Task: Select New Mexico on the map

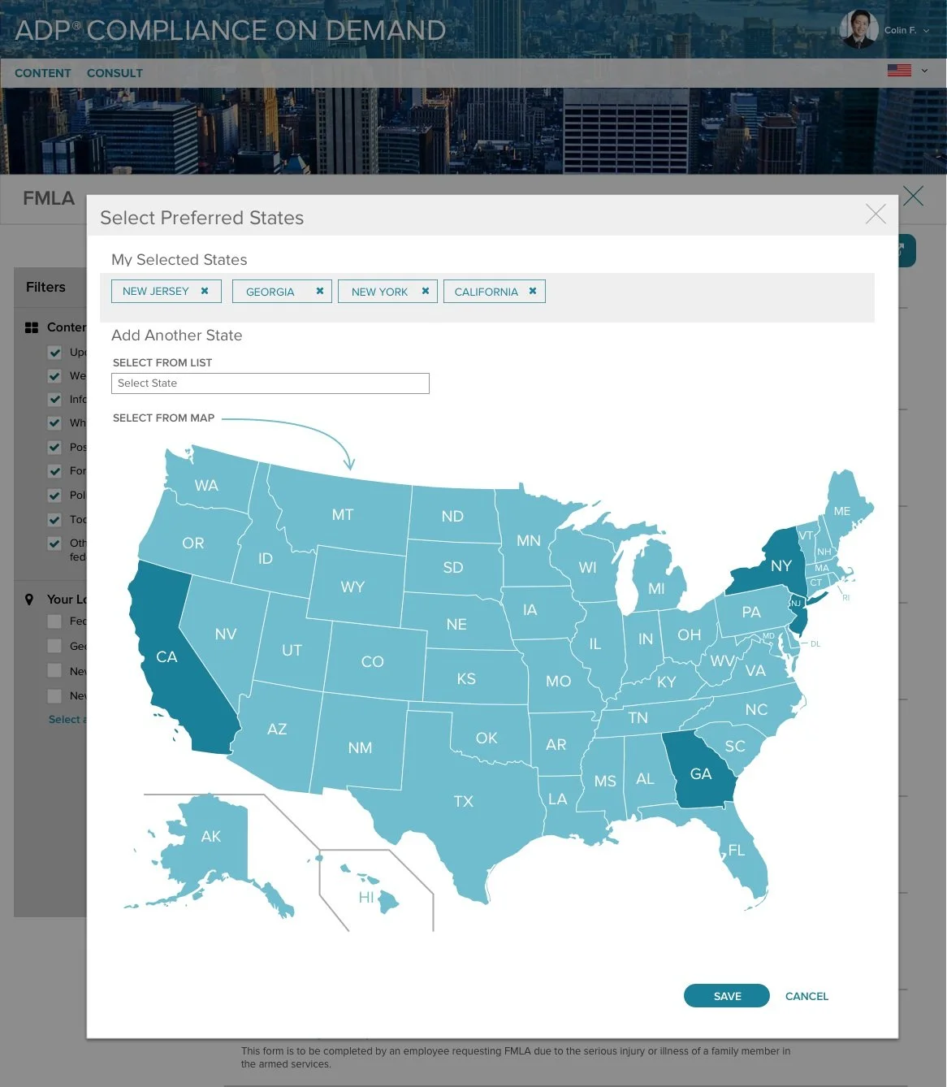Action: 360,747
